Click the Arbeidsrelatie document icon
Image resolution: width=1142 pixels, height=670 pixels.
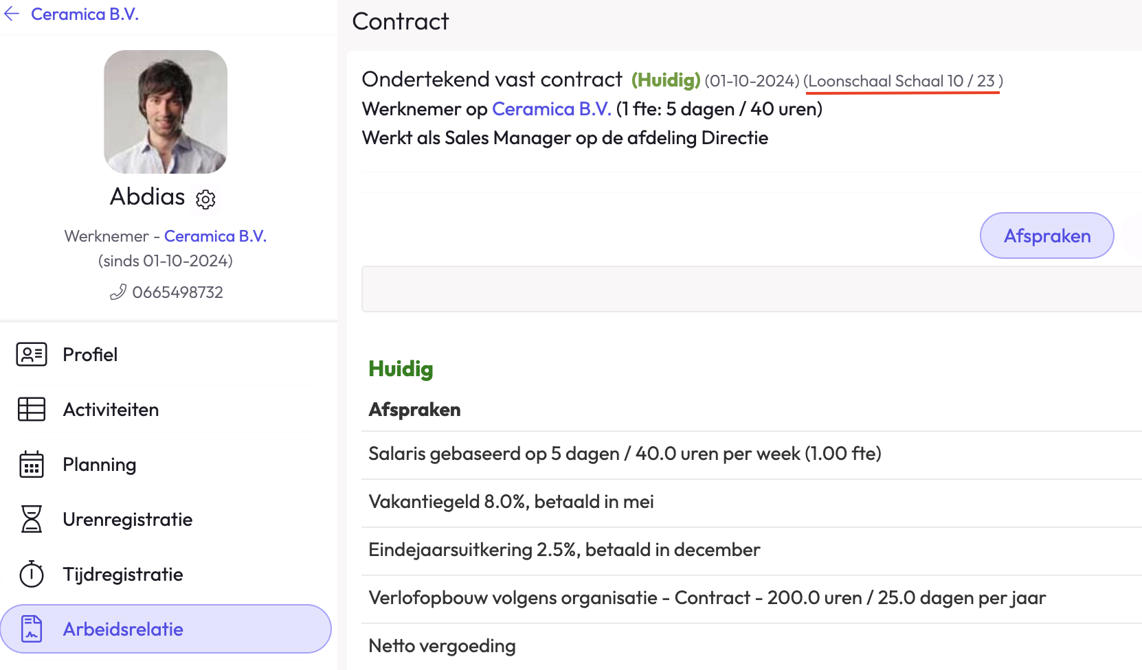pos(32,629)
